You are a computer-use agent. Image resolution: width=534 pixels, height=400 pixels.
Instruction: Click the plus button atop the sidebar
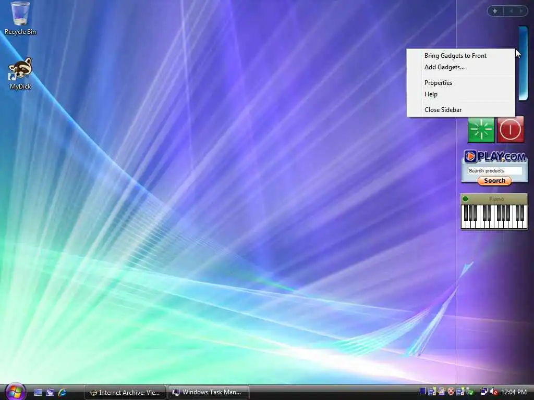click(495, 11)
